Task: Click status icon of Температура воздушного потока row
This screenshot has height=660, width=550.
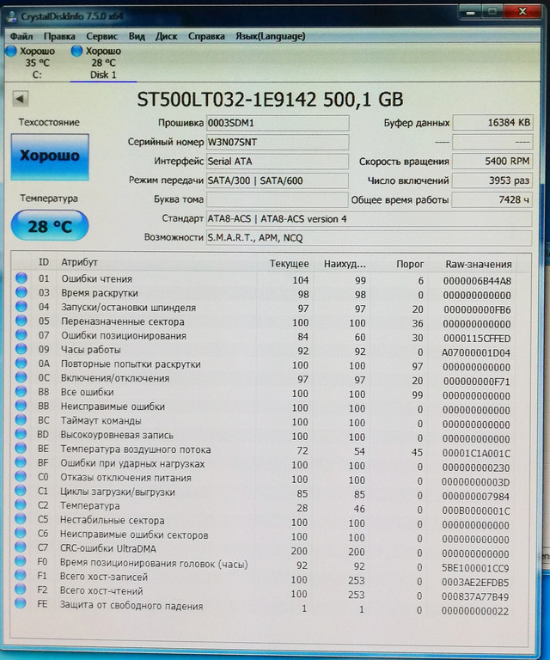Action: [x=21, y=449]
